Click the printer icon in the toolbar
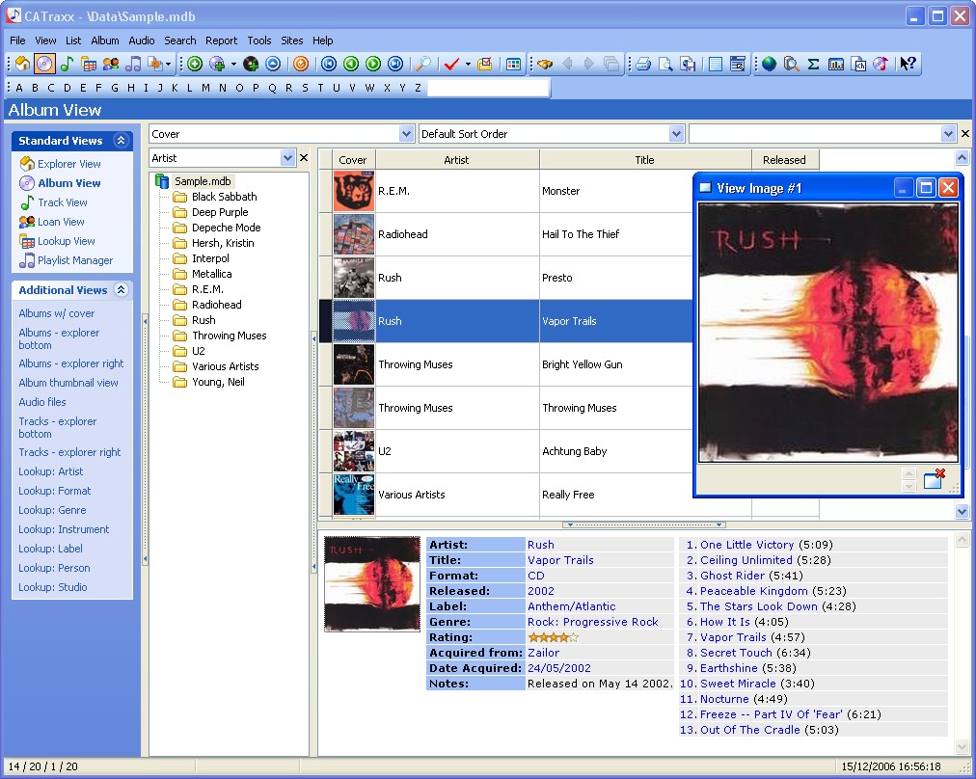 point(641,65)
